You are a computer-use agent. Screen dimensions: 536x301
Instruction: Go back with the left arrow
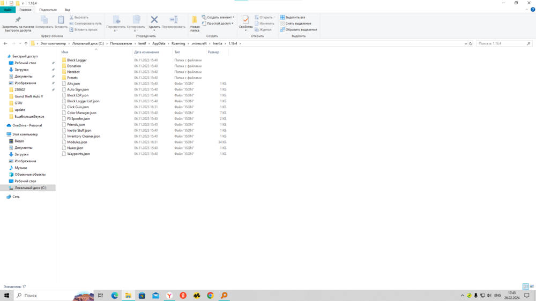5,43
